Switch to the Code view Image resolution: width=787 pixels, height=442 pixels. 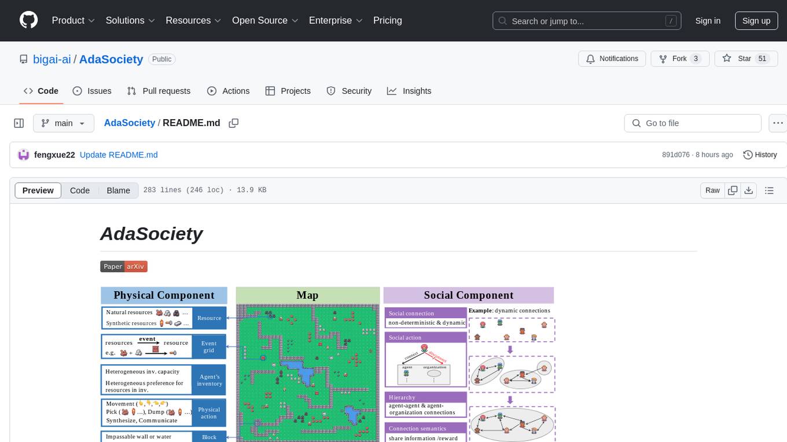point(80,190)
